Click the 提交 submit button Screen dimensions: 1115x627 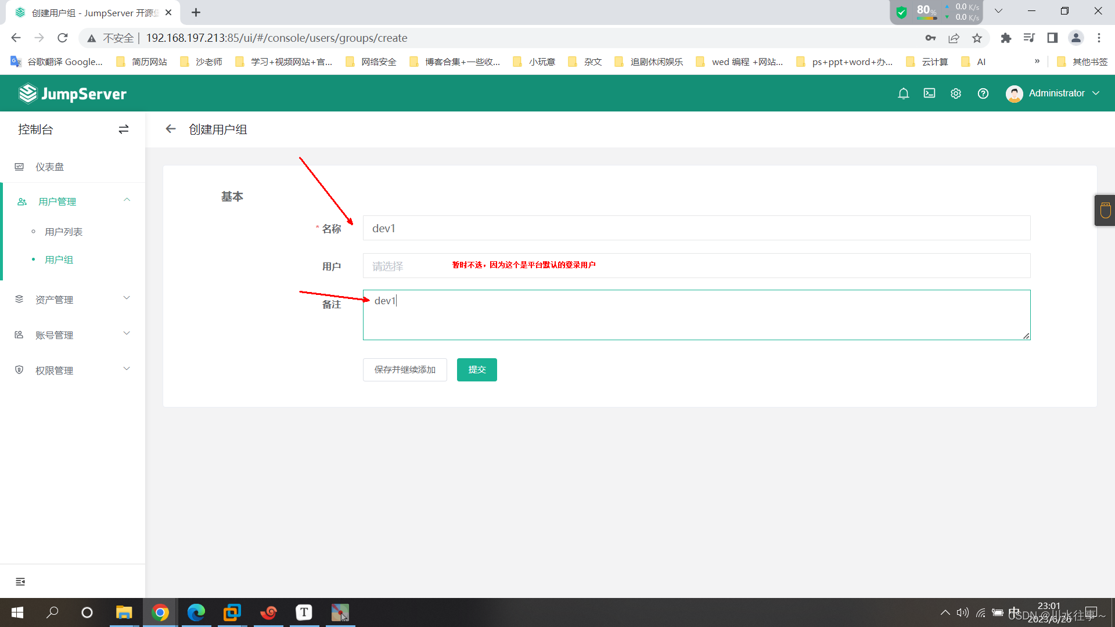click(476, 370)
